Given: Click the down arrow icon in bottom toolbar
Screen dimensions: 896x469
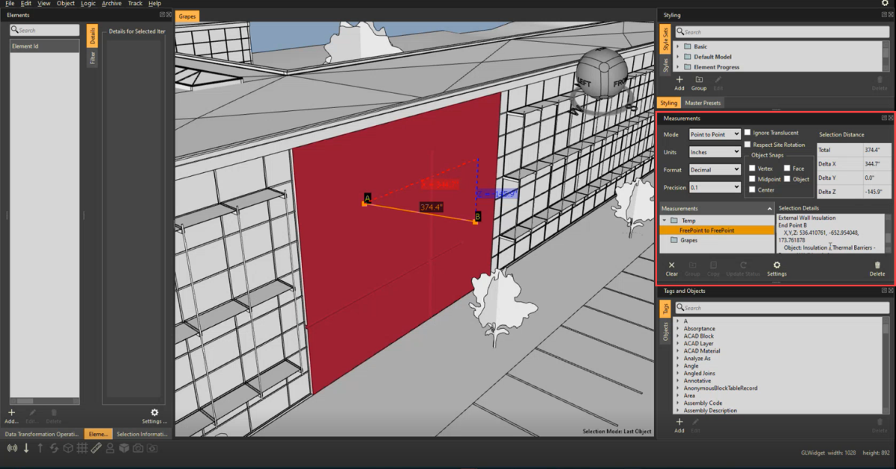Looking at the screenshot, I should point(26,448).
